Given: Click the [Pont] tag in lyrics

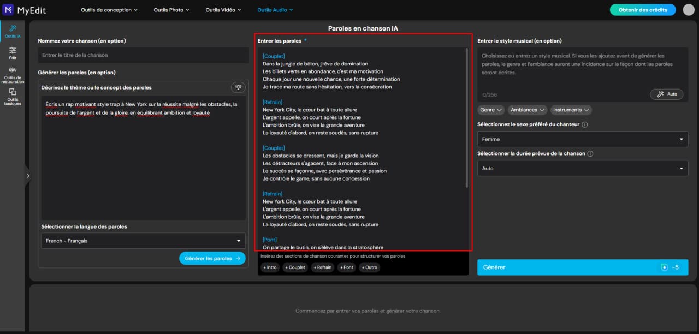Looking at the screenshot, I should pyautogui.click(x=270, y=240).
